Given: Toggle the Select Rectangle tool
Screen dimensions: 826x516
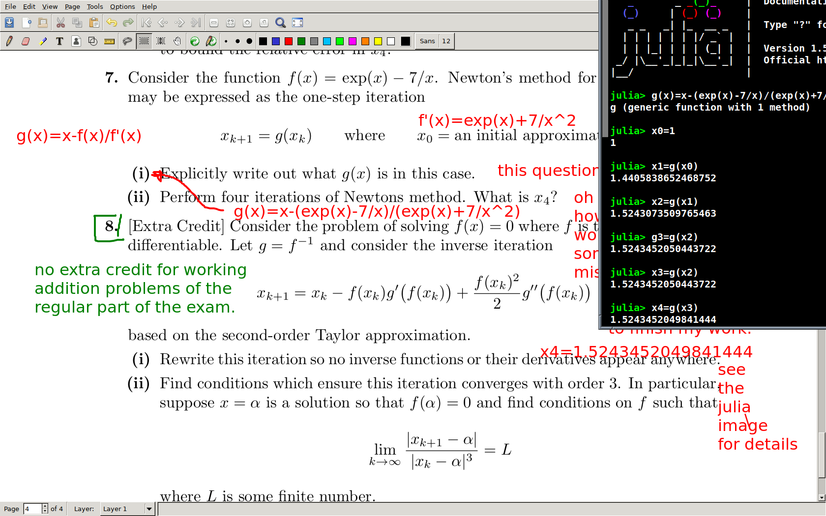Looking at the screenshot, I should (144, 41).
